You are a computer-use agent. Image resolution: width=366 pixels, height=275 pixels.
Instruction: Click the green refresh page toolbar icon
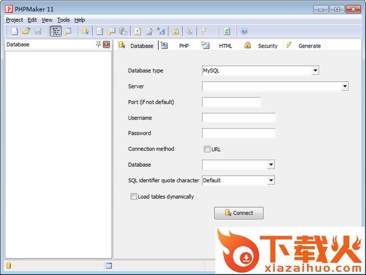pos(227,31)
